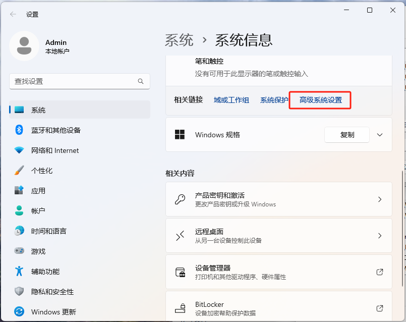Open 产品密钥和激活 via its arrow

pyautogui.click(x=380, y=199)
